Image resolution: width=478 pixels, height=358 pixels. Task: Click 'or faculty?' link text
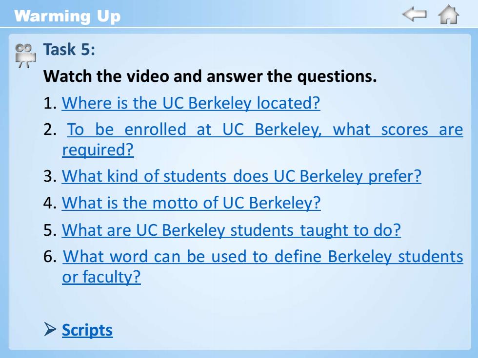tap(101, 277)
